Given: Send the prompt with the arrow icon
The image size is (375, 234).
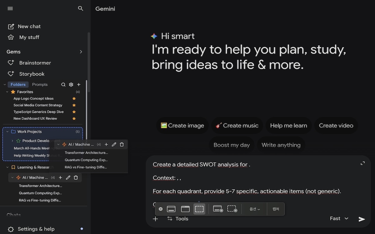Looking at the screenshot, I should (x=362, y=219).
